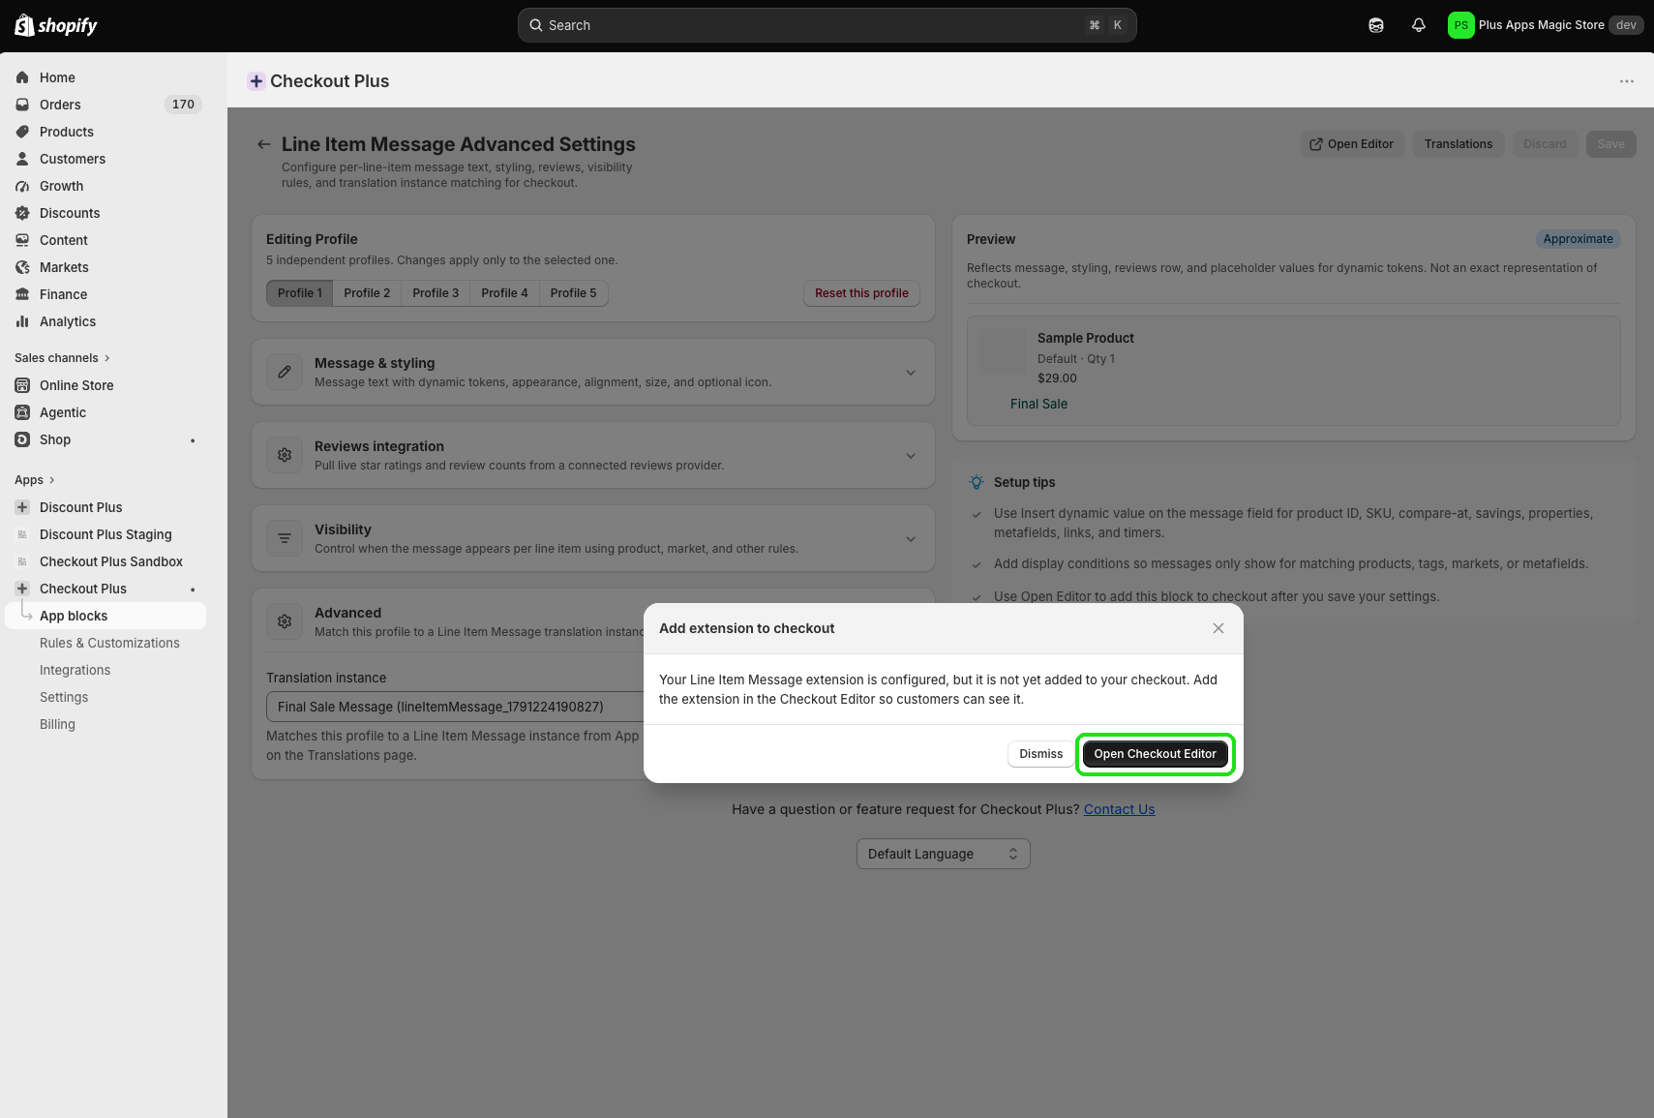Viewport: 1654px width, 1118px height.
Task: Click the dev badge in top bar
Action: (1626, 25)
